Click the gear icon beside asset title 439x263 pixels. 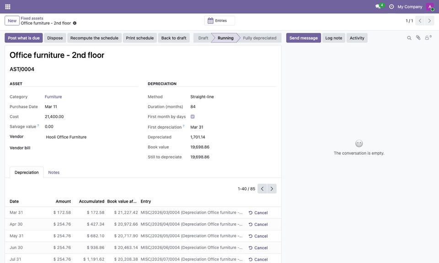tap(75, 23)
